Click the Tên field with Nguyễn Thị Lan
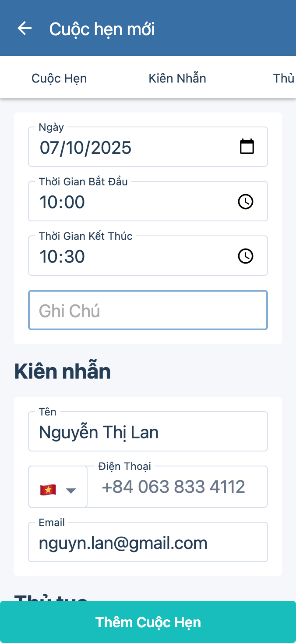 (x=148, y=433)
